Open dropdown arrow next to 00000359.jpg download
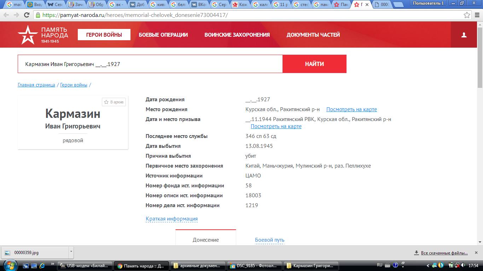Viewport: 483px width, 271px height. pos(71,252)
